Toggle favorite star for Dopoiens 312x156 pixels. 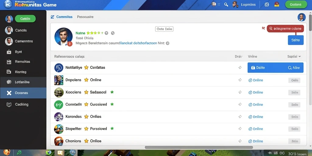[x=86, y=80]
